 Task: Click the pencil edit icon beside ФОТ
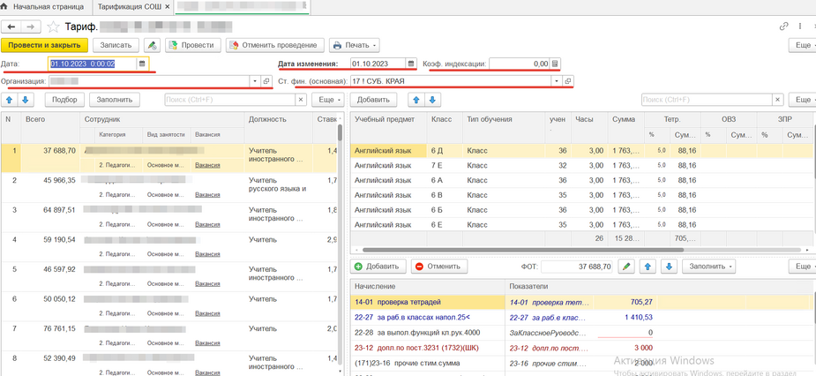[x=625, y=266]
